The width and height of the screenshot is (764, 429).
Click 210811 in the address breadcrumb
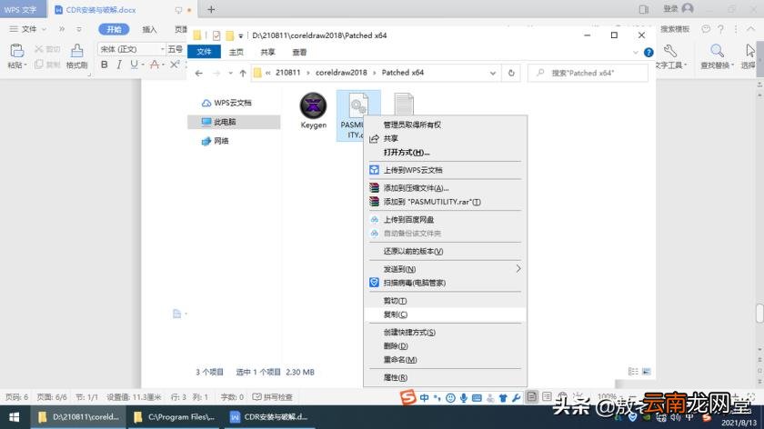(288, 73)
